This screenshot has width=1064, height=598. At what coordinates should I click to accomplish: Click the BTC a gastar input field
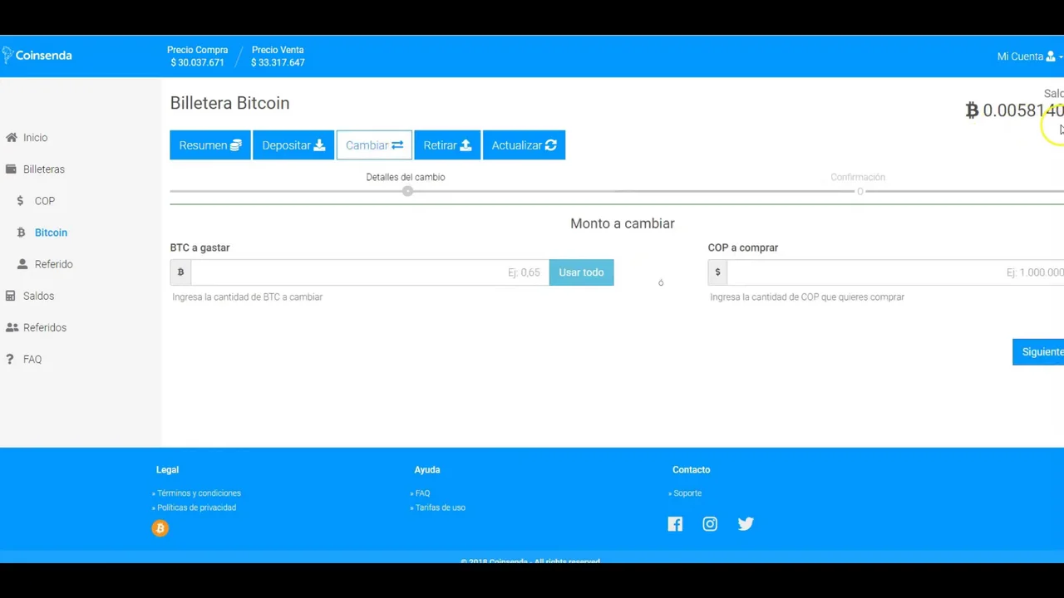[x=370, y=272]
